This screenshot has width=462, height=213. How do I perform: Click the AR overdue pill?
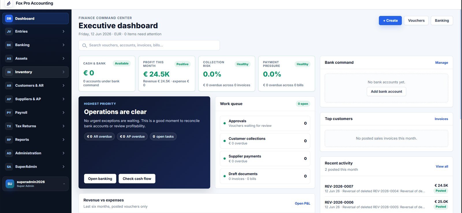click(99, 137)
